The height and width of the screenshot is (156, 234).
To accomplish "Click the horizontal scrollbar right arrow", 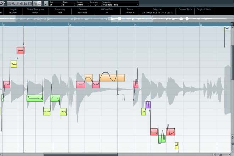I will point(214,154).
